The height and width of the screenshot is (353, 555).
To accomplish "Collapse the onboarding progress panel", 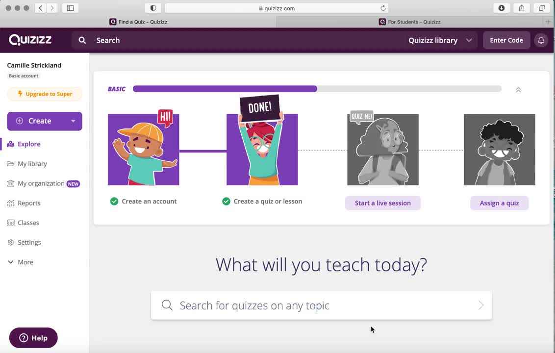I will coord(518,90).
